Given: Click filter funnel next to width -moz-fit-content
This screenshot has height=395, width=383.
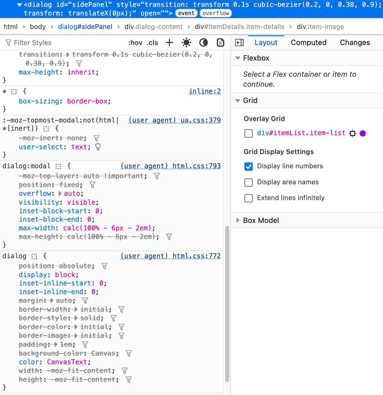Looking at the screenshot, I should pyautogui.click(x=125, y=371).
